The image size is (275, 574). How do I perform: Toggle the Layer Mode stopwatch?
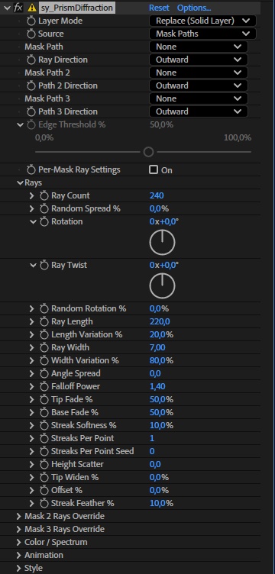[31, 21]
